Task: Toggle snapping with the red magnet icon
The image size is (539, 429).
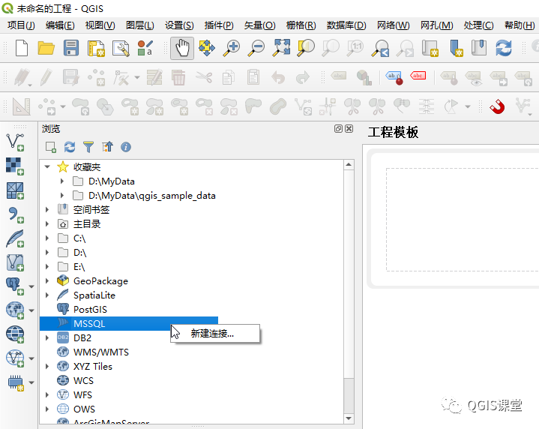Action: point(497,106)
